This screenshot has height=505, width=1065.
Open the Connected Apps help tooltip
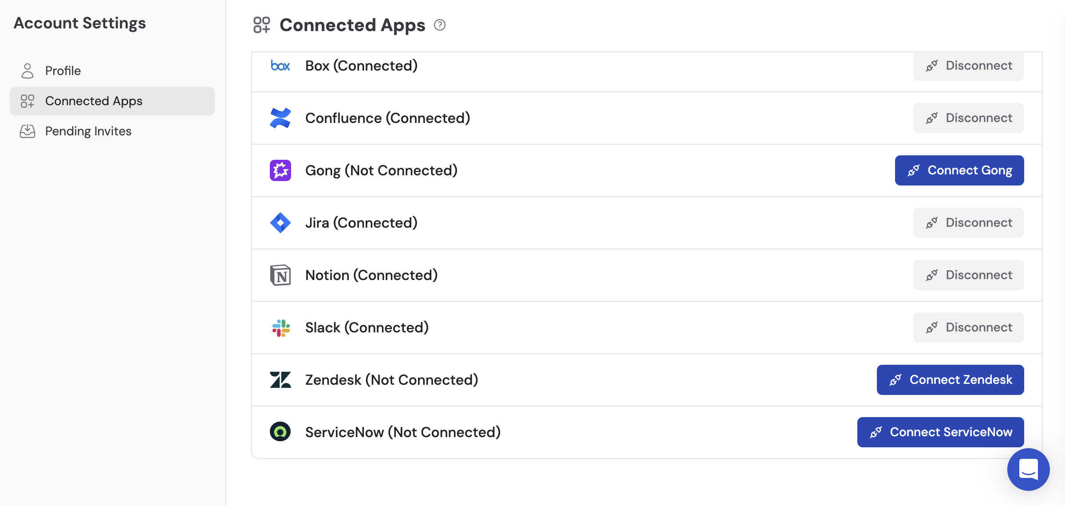(440, 25)
